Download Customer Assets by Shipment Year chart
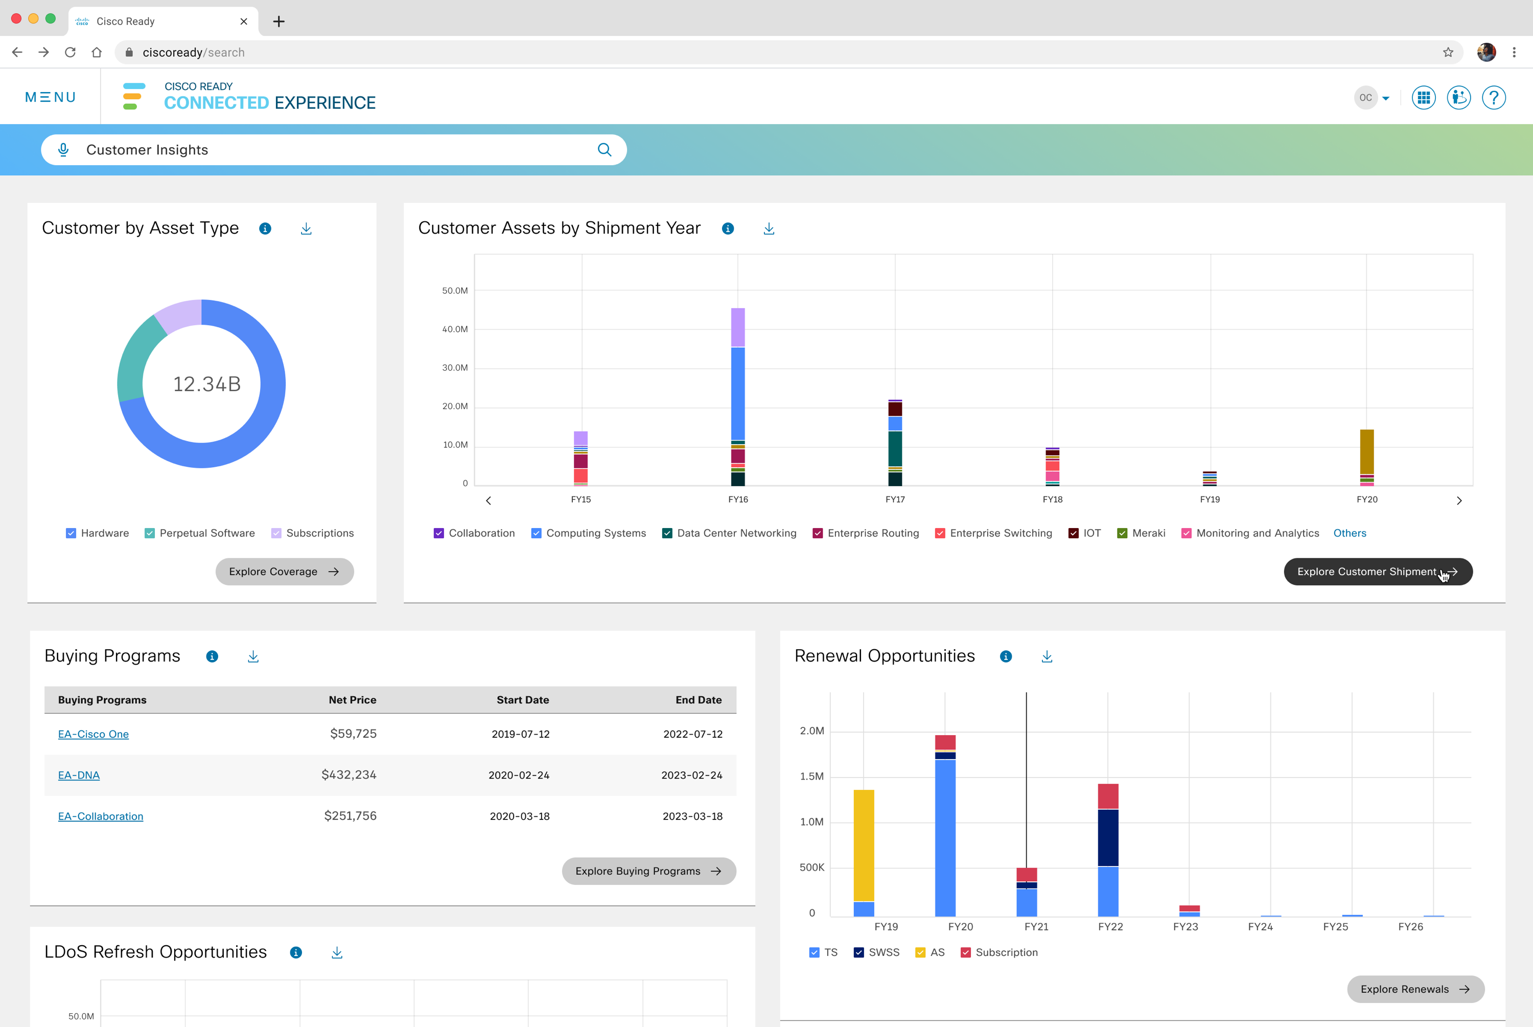Viewport: 1533px width, 1027px height. pos(769,229)
